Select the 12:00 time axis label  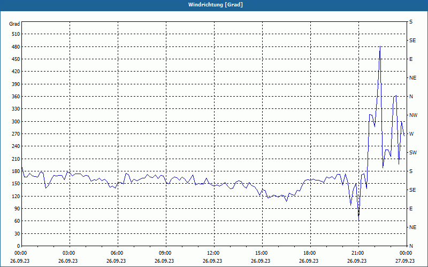(213, 253)
